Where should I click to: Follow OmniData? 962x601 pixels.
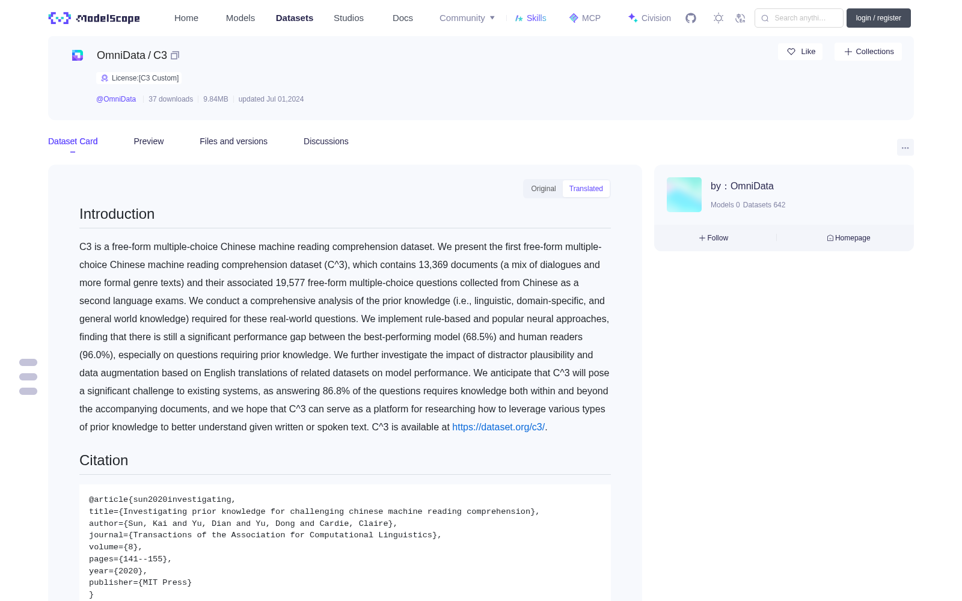click(x=714, y=238)
